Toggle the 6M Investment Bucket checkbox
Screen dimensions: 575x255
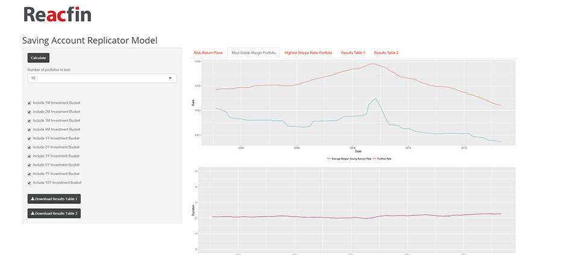[x=30, y=129]
